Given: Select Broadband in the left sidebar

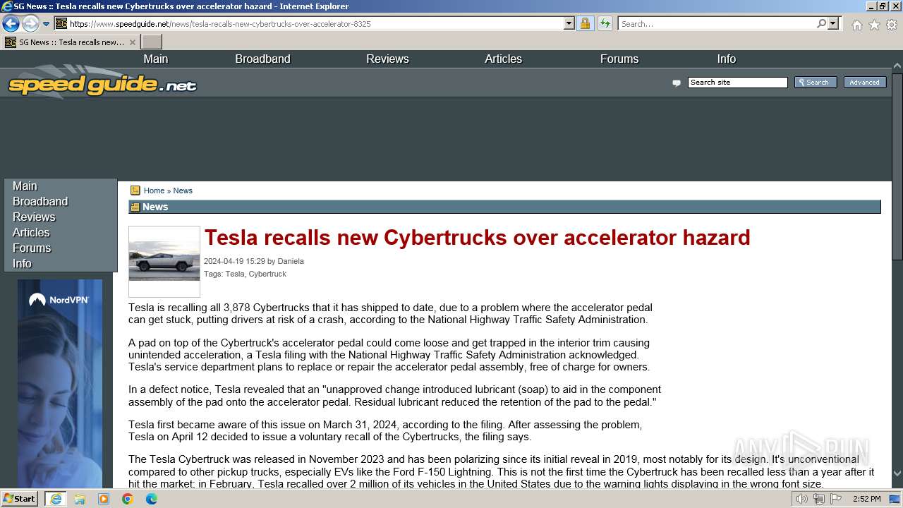Looking at the screenshot, I should click(x=40, y=202).
